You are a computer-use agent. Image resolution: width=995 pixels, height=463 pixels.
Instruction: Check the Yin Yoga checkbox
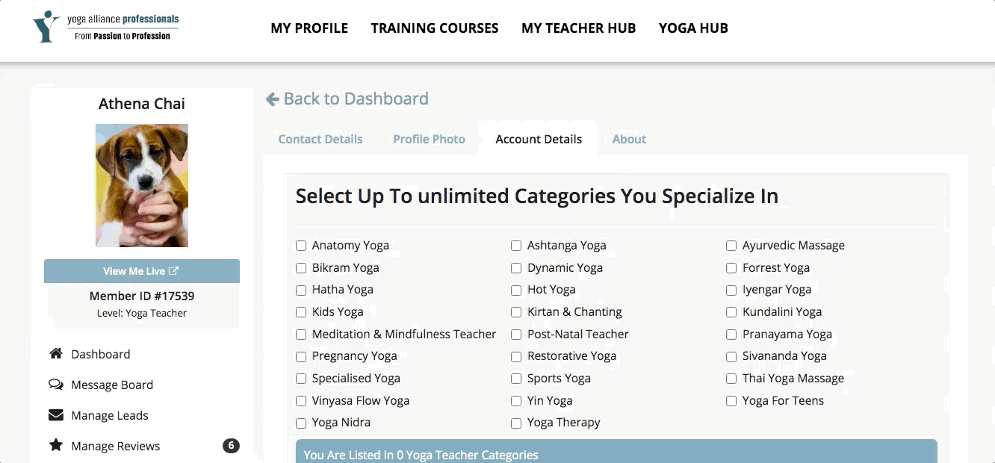516,401
